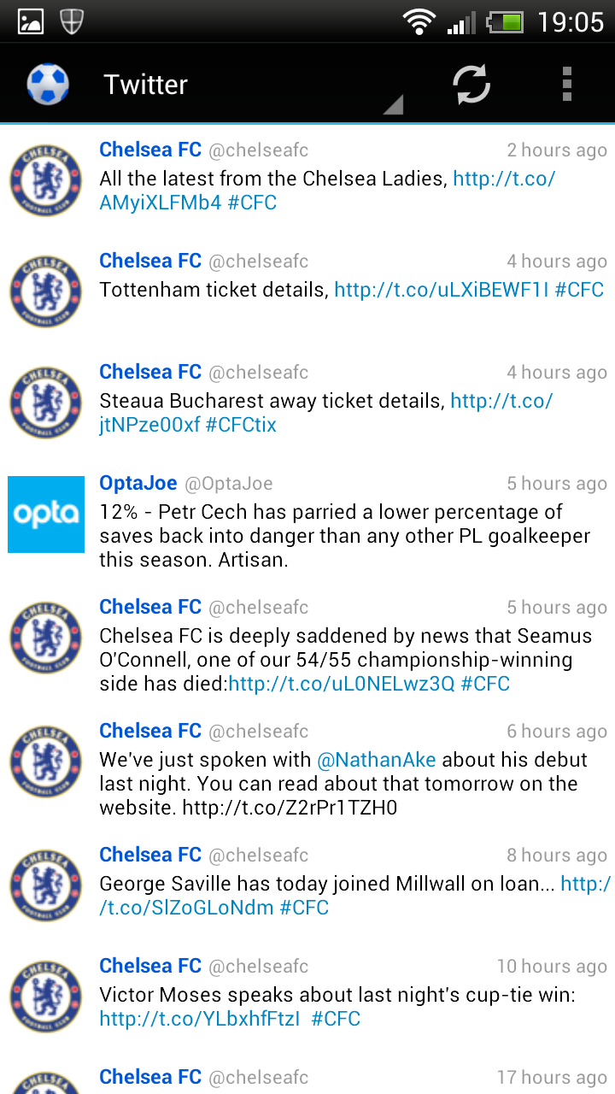Image resolution: width=615 pixels, height=1094 pixels.
Task: Tap the soccer ball app icon
Action: (48, 84)
